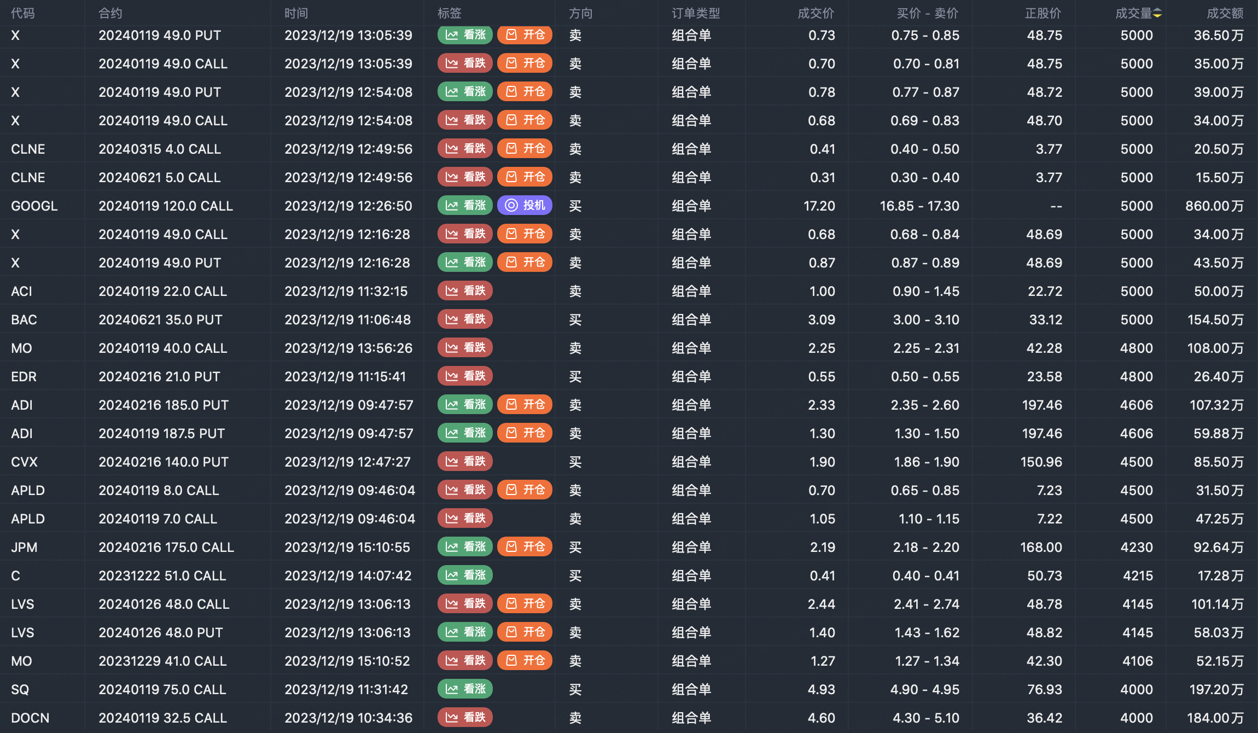Sort by the 成交额 column header
Image resolution: width=1258 pixels, height=733 pixels.
click(1225, 13)
